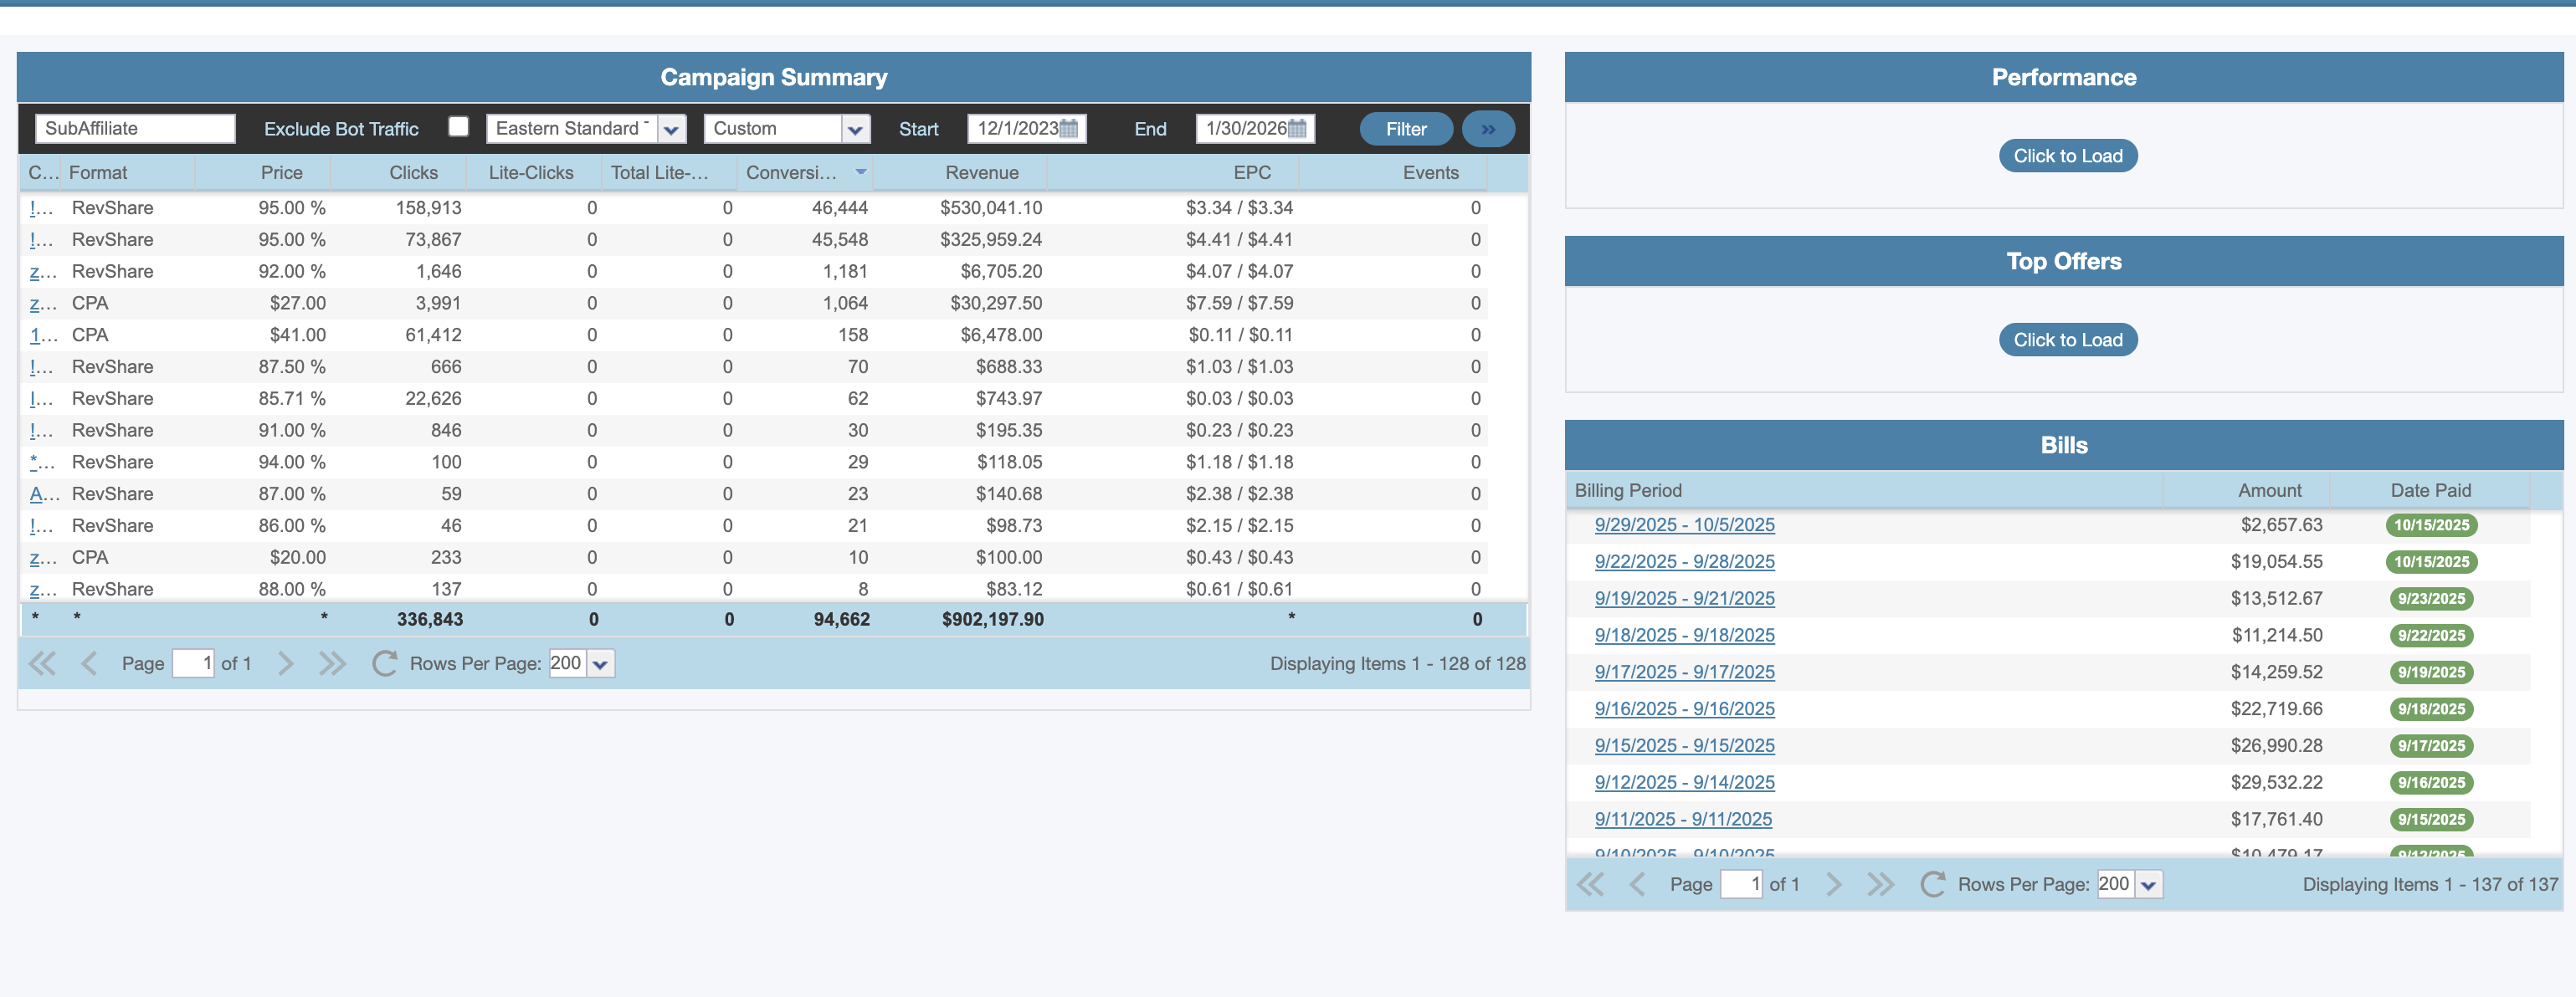Image resolution: width=2576 pixels, height=997 pixels.
Task: Go to the previous Campaign Summary page
Action: (x=89, y=662)
